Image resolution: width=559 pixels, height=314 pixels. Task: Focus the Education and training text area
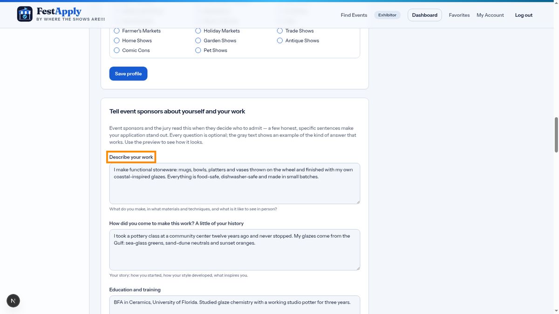click(x=235, y=305)
